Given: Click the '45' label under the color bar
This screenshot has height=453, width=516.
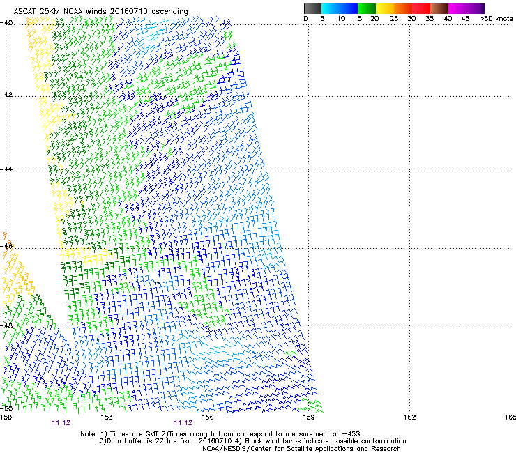Looking at the screenshot, I should (465, 19).
